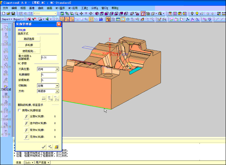The width and height of the screenshot is (226, 165).
Task: Switch to the Info tab
Action: point(29,163)
